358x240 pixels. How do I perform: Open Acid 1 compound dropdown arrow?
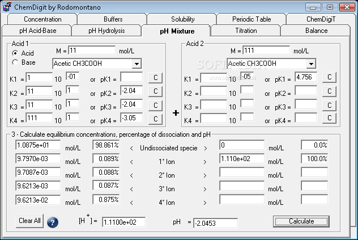pyautogui.click(x=137, y=64)
